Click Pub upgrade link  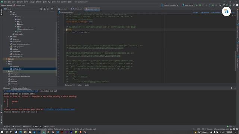tap(205, 12)
